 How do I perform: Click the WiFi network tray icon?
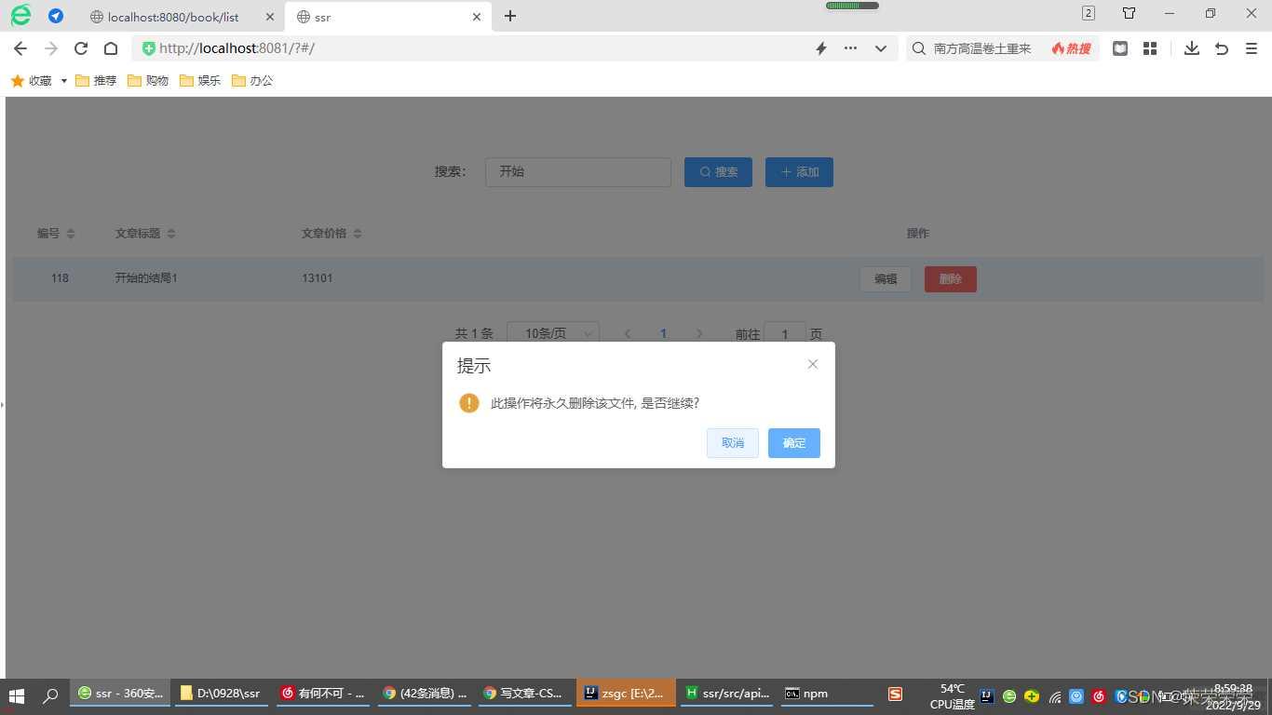[1055, 697]
